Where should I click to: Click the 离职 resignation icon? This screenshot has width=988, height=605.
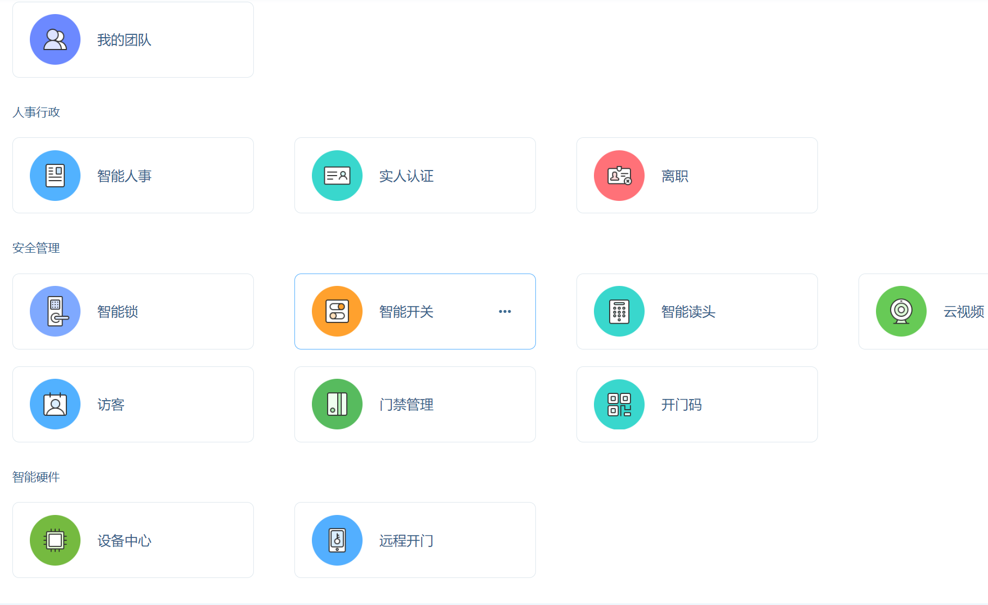tap(619, 175)
